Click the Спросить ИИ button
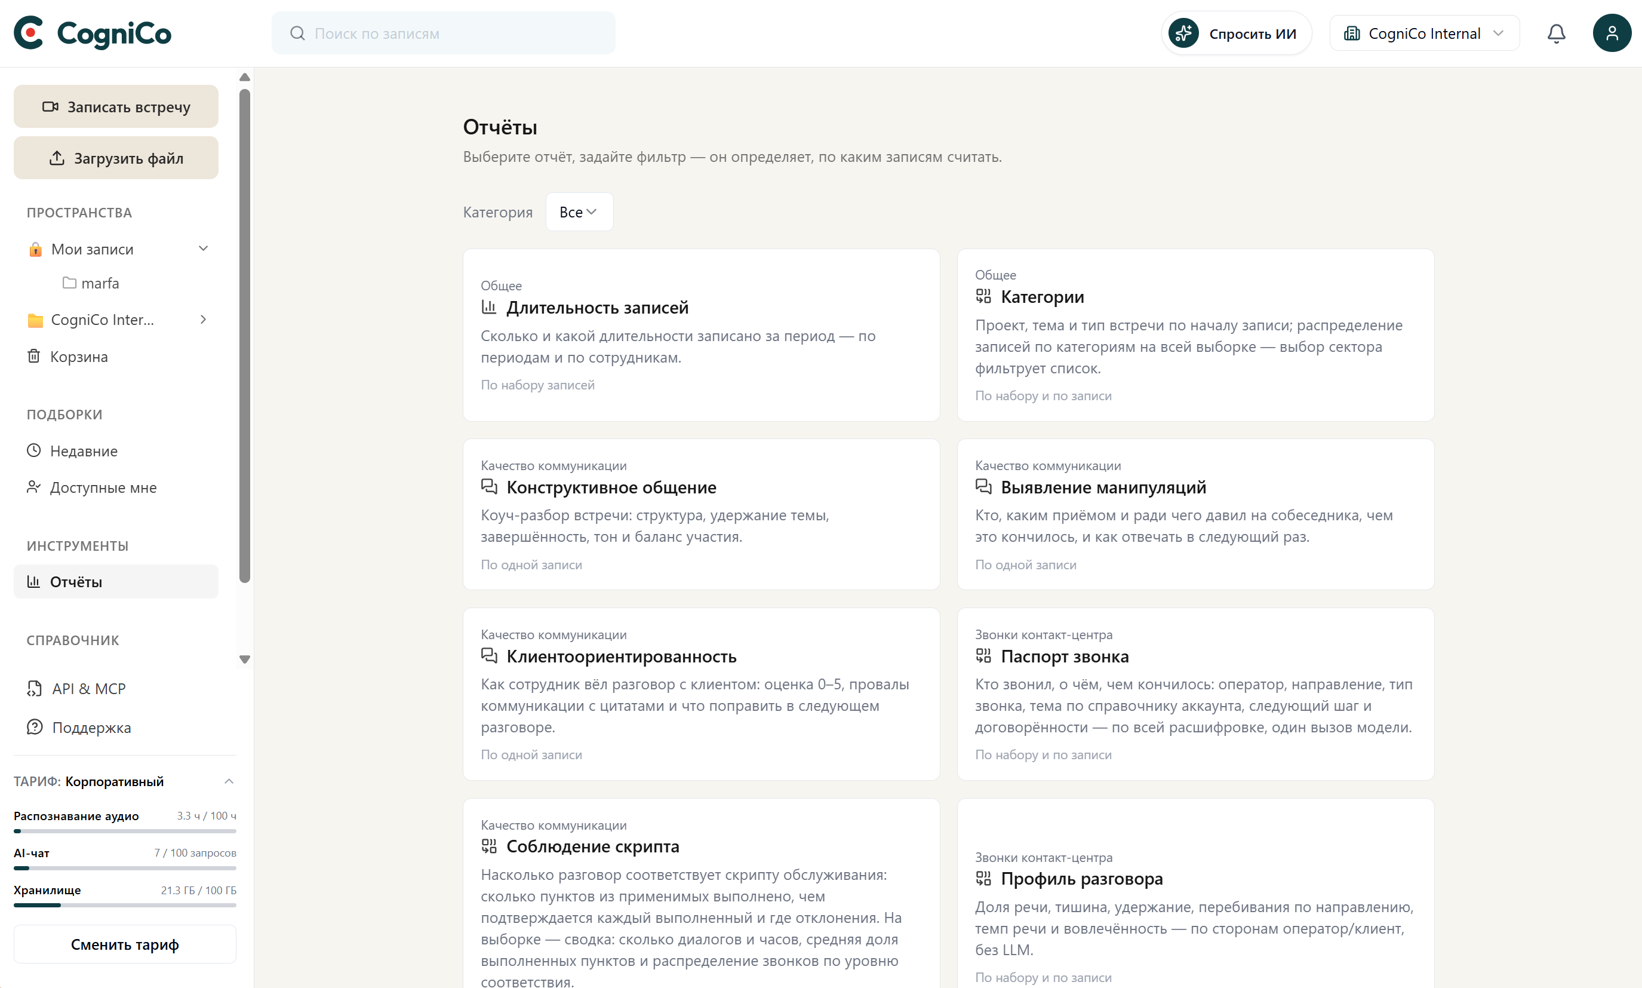The image size is (1642, 988). pos(1236,33)
